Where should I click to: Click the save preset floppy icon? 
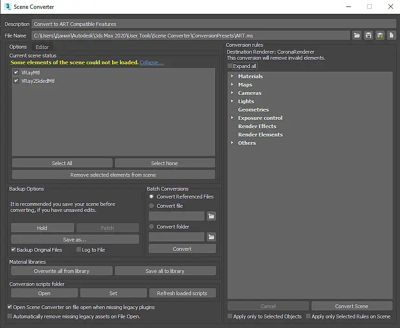(368, 36)
